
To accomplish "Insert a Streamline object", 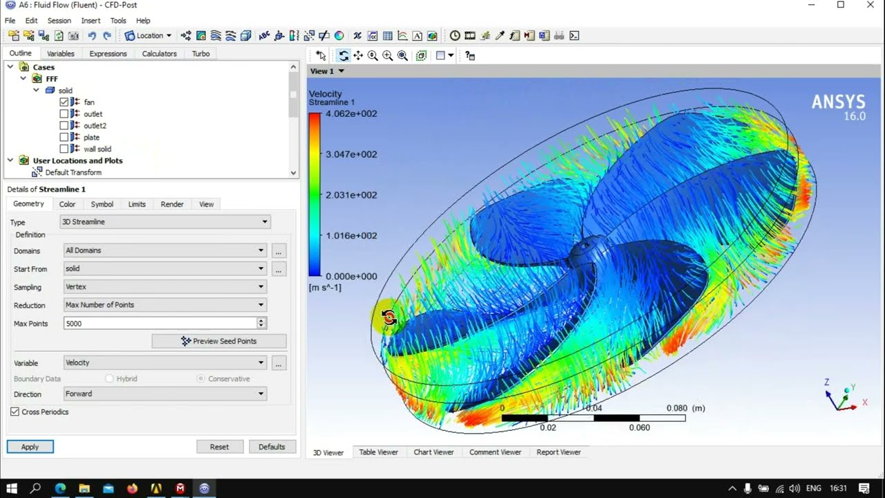I will point(216,35).
